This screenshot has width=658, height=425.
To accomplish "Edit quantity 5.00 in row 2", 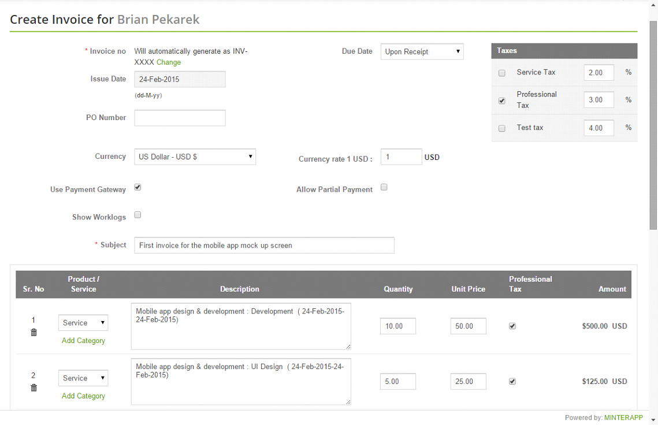I will 398,381.
